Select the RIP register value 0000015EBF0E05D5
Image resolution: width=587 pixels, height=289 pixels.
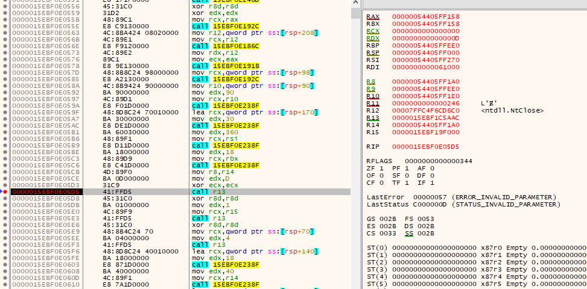click(x=426, y=146)
